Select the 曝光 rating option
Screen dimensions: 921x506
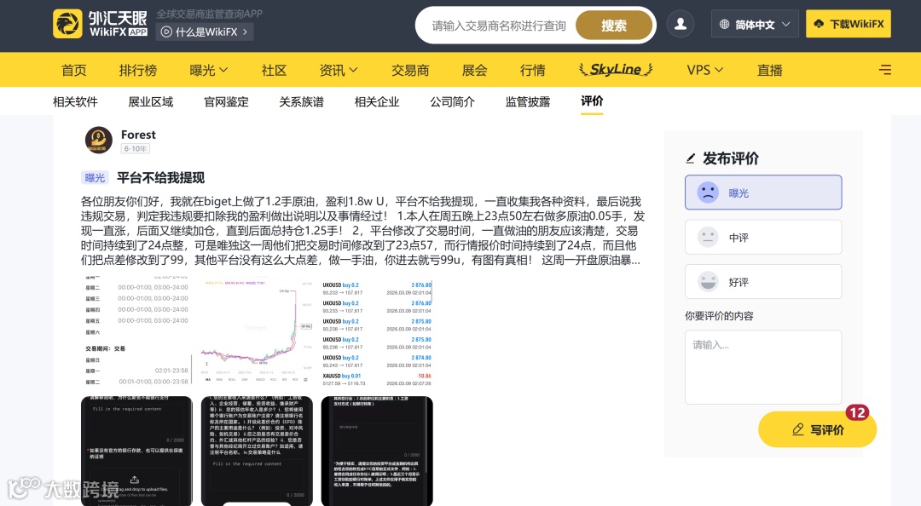click(x=763, y=192)
